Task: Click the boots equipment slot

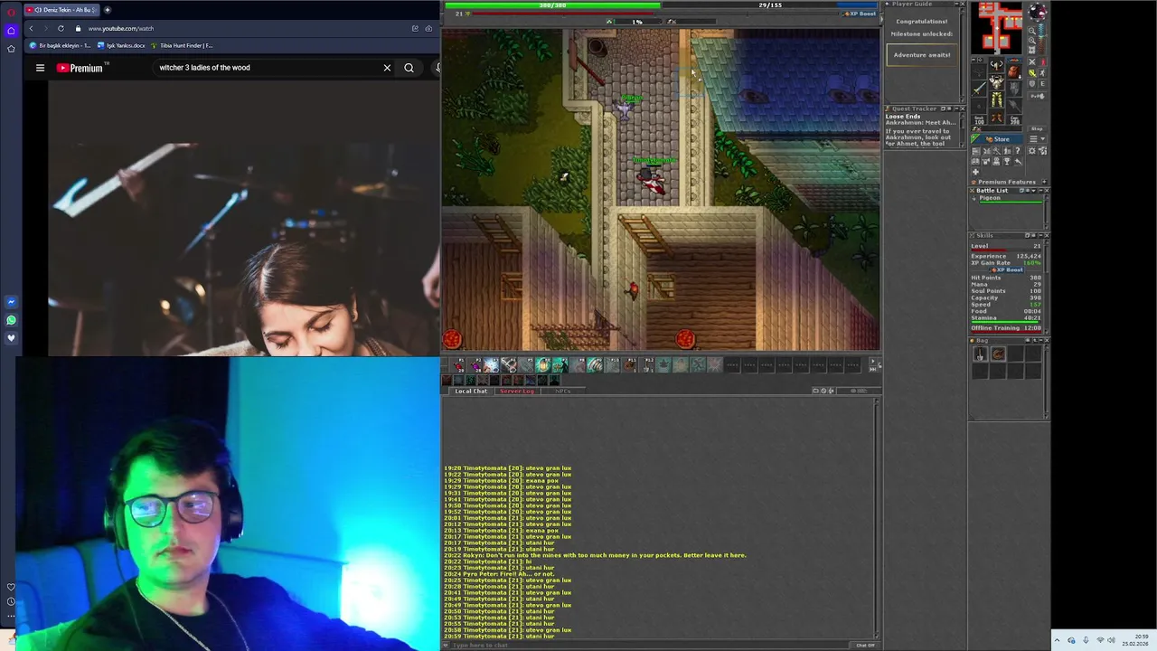Action: pos(997,117)
